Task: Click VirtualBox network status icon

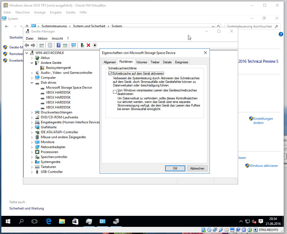Action: tap(215, 230)
